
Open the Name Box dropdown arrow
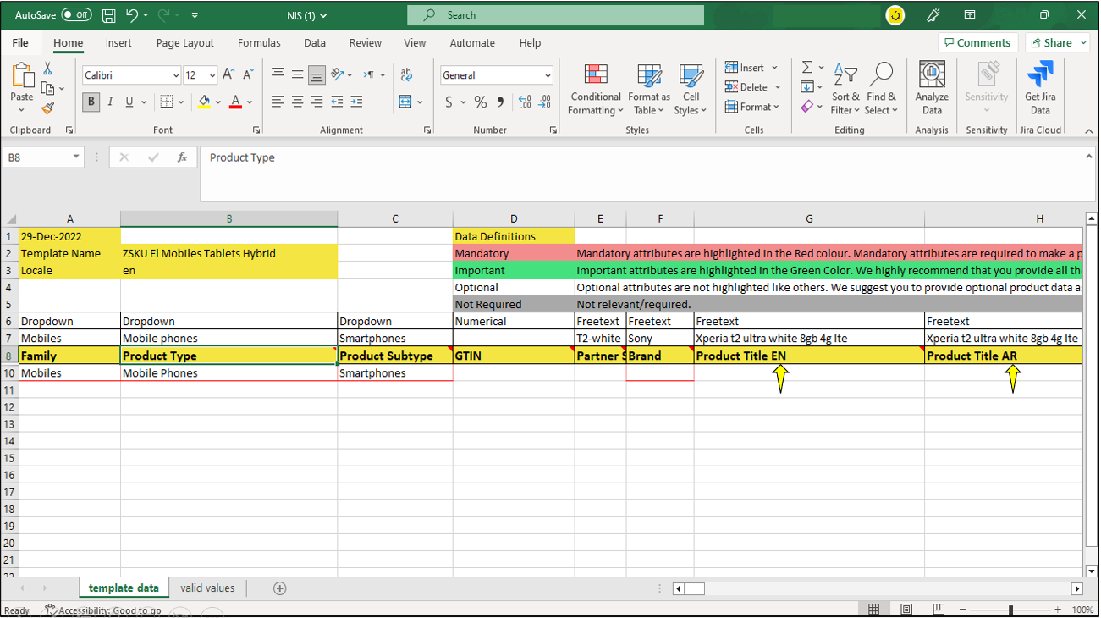click(x=76, y=157)
